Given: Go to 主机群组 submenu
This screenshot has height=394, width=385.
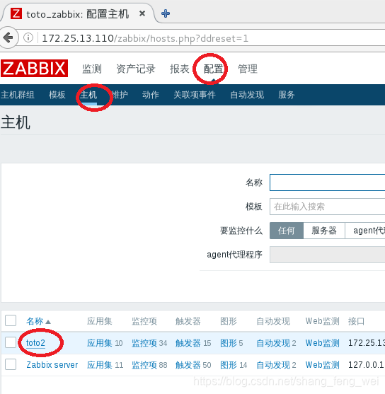Looking at the screenshot, I should point(18,95).
